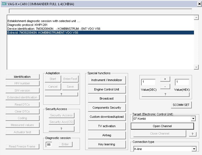
Task: Click the Broadcast button
Action: [x=107, y=99]
